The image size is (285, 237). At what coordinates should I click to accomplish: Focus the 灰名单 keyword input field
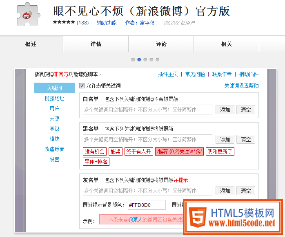[147, 191]
